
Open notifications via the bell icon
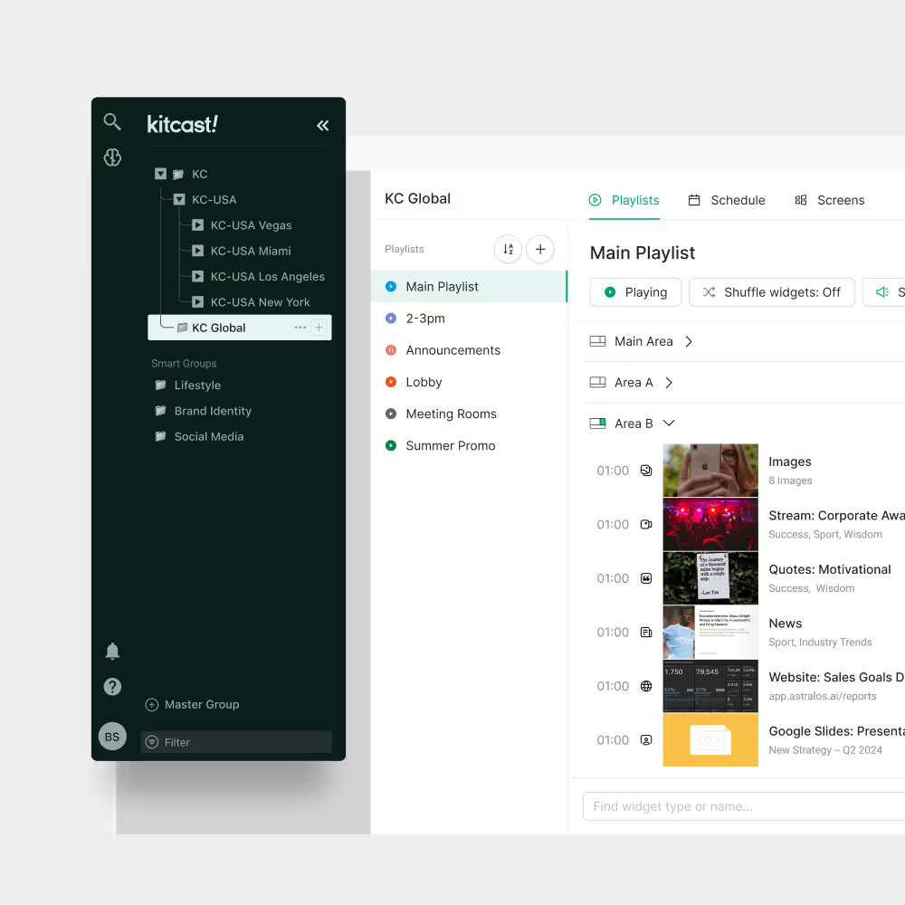[x=112, y=651]
